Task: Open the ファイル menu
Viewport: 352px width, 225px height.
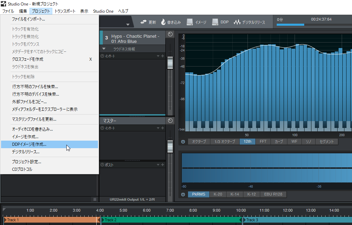Action: (8, 11)
